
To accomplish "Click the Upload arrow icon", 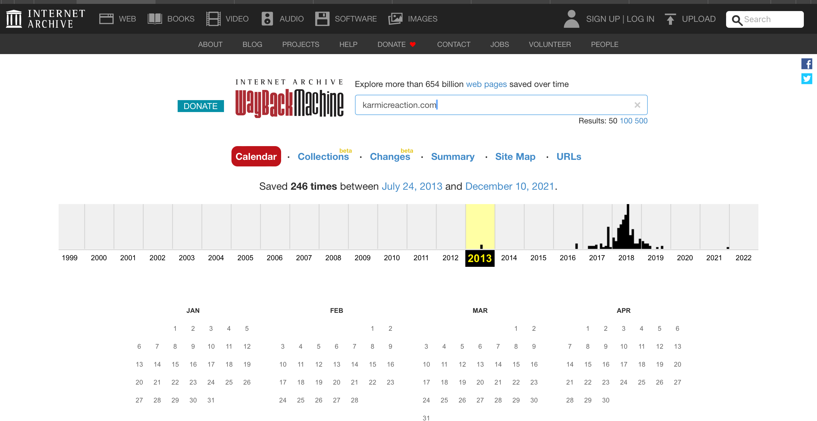I will 670,19.
